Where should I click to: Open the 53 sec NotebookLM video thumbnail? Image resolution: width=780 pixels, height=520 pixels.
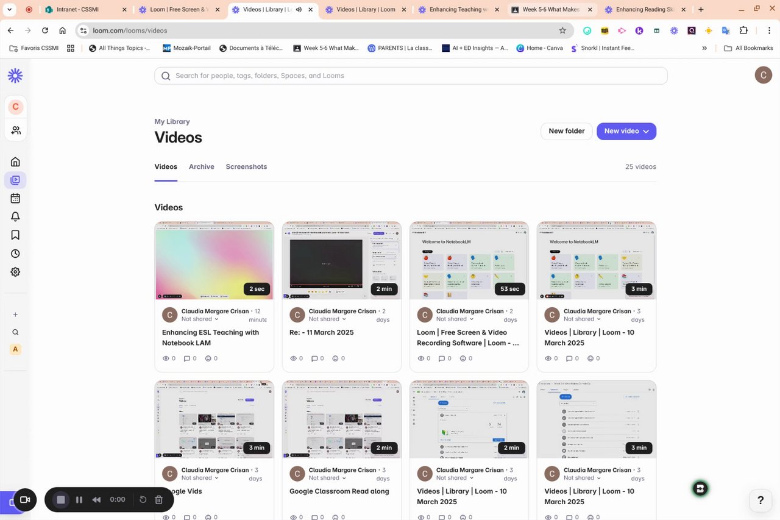coord(469,260)
